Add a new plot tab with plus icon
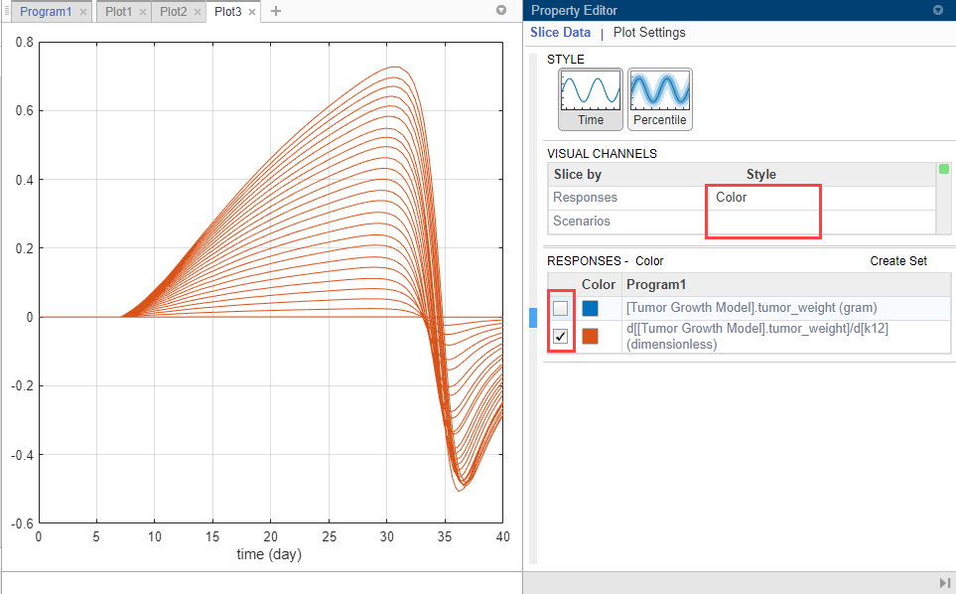Viewport: 956px width, 594px height. 276,11
